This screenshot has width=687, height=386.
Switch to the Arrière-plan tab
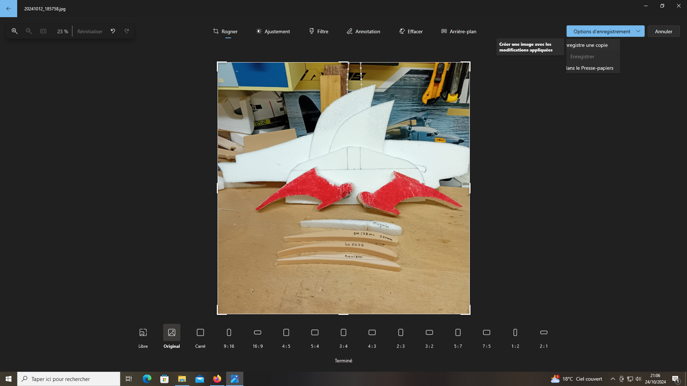point(459,31)
